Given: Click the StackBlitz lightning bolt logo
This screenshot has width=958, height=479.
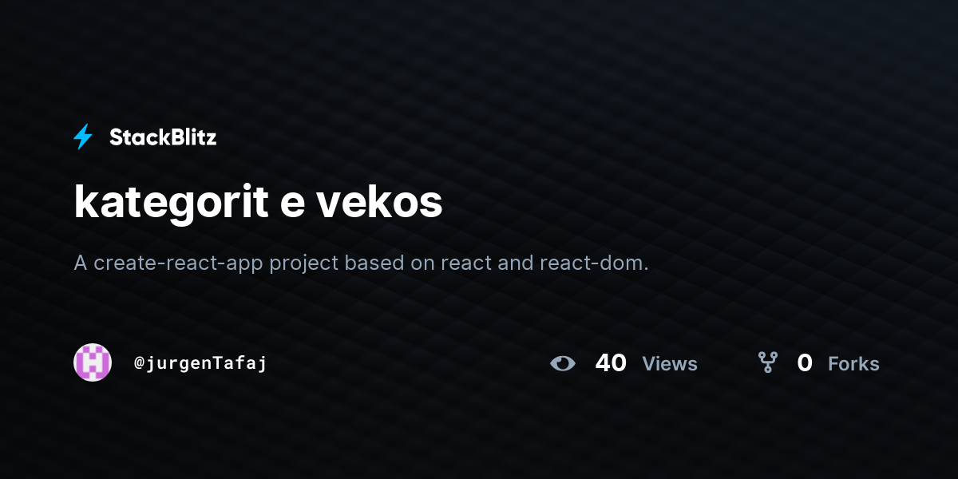Looking at the screenshot, I should click(x=83, y=137).
